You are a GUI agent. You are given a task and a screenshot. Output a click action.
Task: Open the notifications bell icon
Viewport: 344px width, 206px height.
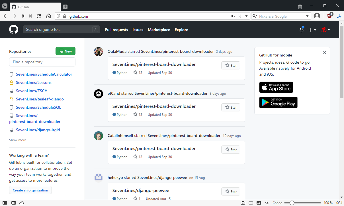pyautogui.click(x=302, y=29)
